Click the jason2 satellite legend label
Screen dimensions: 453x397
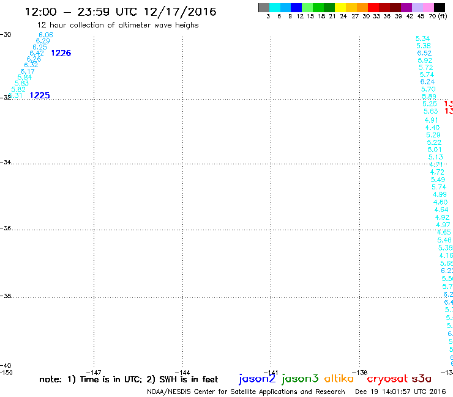257,379
